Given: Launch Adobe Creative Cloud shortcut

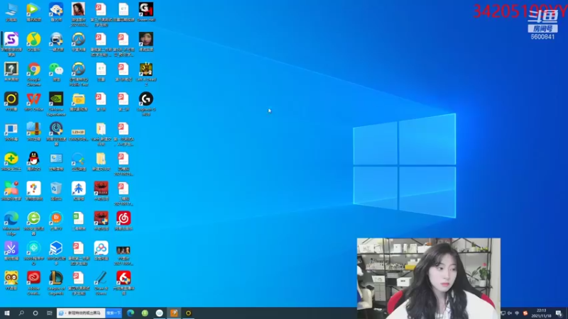Looking at the screenshot, I should point(33,283).
